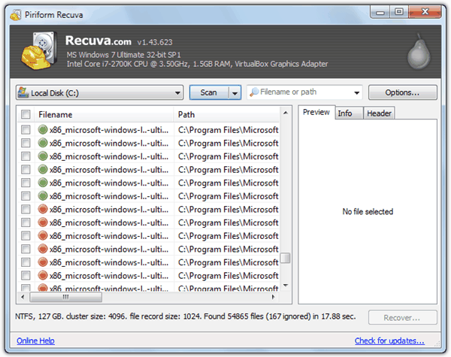
Task: Check the checkbox of first red-status file
Action: coord(26,209)
